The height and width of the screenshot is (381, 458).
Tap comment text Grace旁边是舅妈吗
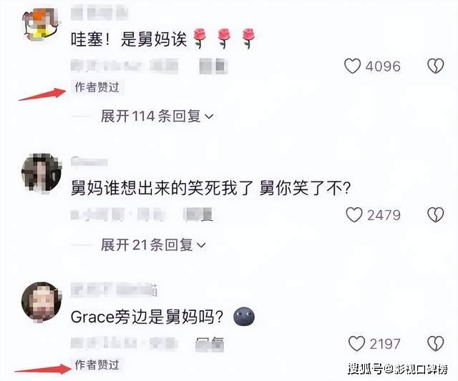(x=147, y=317)
